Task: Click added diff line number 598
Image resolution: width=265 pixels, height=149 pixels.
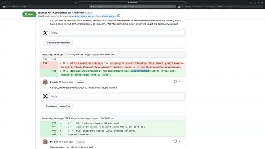Action: click(x=54, y=123)
